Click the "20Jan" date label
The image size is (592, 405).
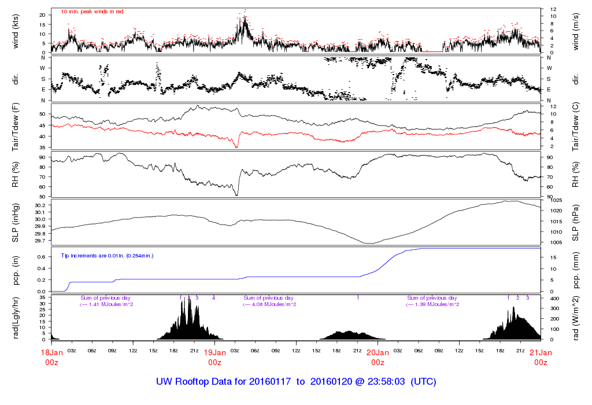(378, 353)
